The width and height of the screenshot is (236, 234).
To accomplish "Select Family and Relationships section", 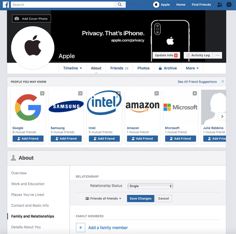I will [x=33, y=216].
